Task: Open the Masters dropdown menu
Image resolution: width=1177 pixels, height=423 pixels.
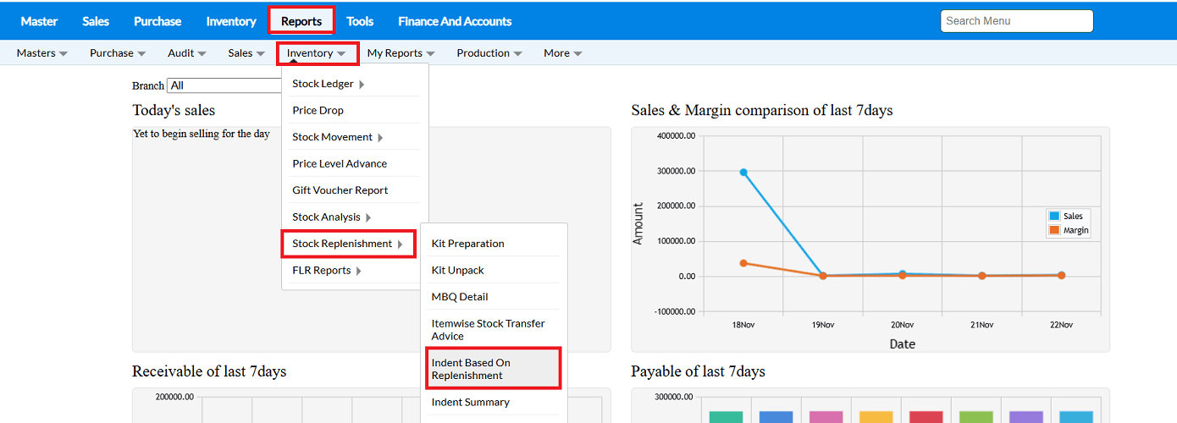Action: pos(41,53)
